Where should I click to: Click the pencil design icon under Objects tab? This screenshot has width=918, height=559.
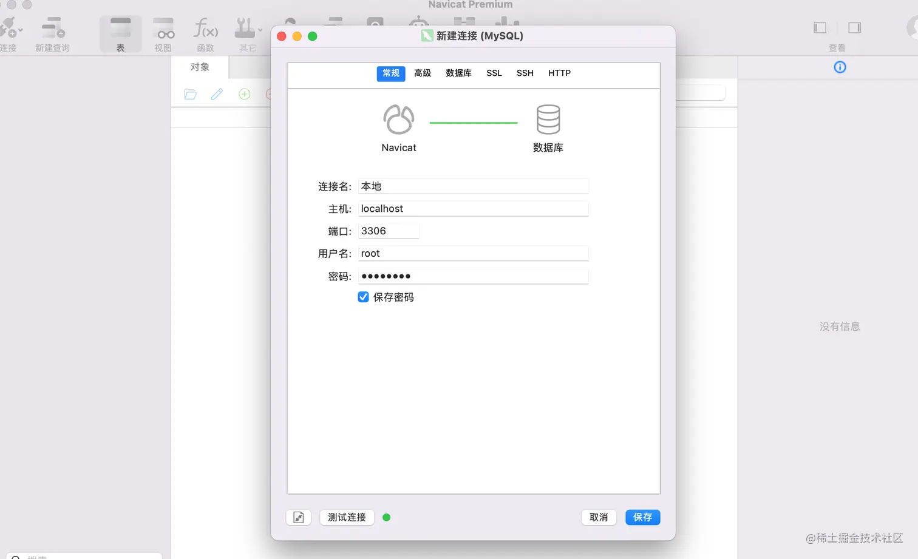tap(217, 94)
